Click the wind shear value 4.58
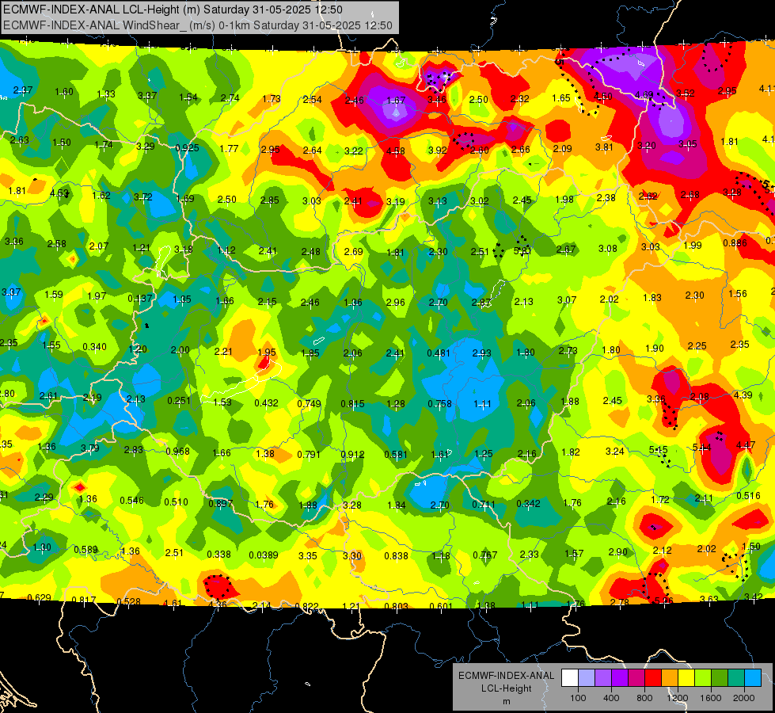The image size is (775, 713). pyautogui.click(x=396, y=151)
